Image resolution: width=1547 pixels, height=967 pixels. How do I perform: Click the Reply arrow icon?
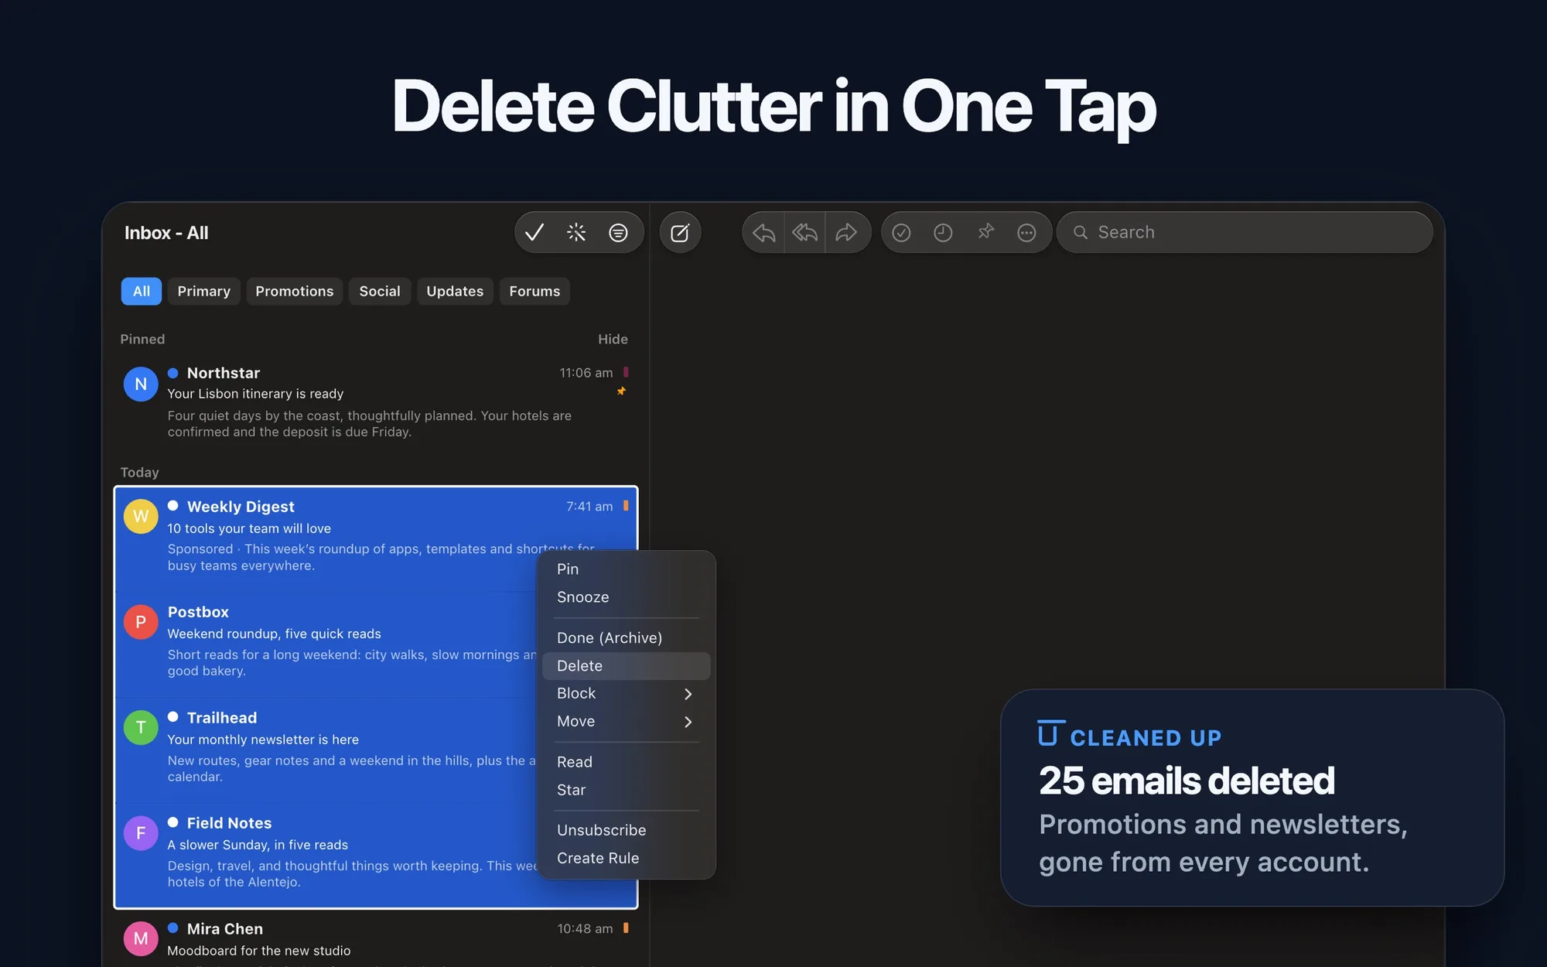point(763,233)
